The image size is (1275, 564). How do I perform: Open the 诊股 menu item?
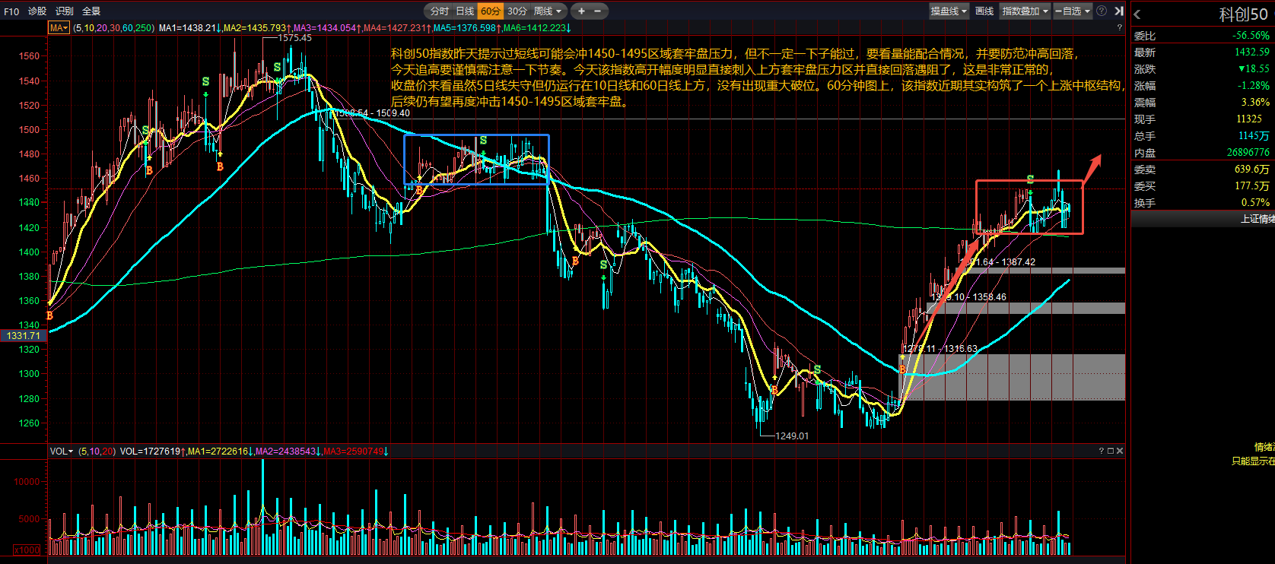tap(37, 11)
